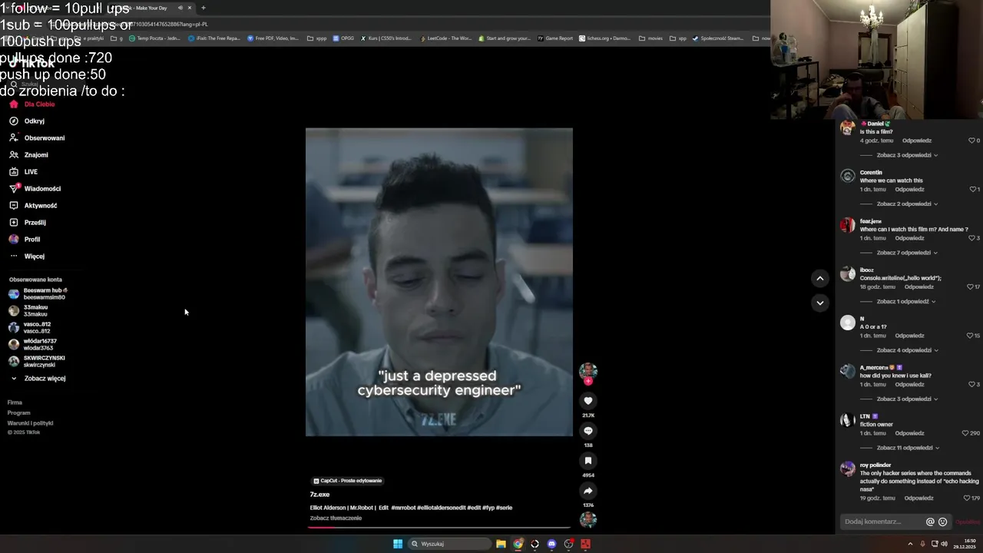
Task: Pause the playing Mr. Robot video
Action: tap(439, 282)
